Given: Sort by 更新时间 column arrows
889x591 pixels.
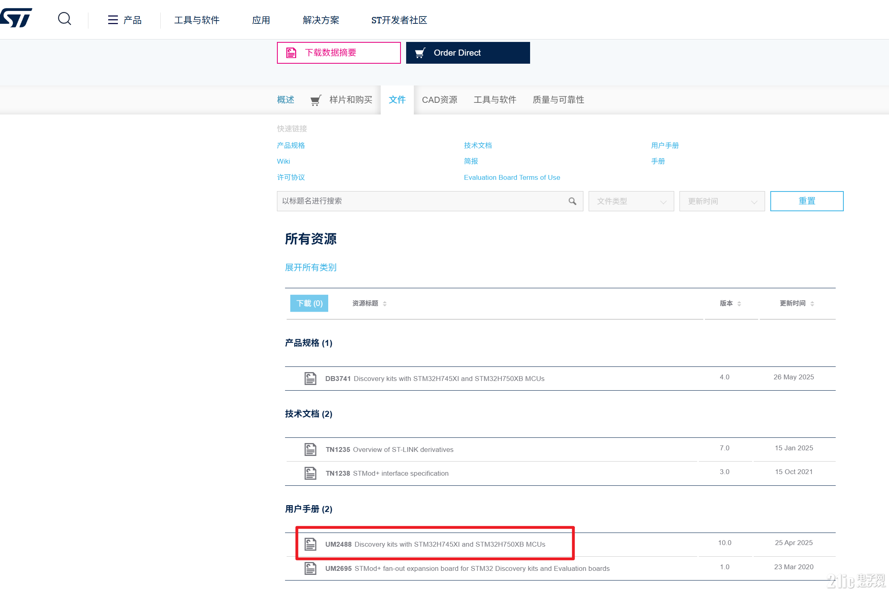Looking at the screenshot, I should click(812, 304).
